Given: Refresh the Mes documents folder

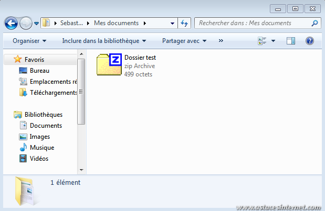Looking at the screenshot, I should point(184,23).
